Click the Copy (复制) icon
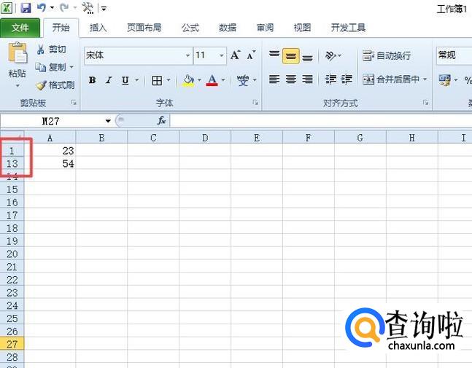This screenshot has height=368, width=472. (40, 67)
